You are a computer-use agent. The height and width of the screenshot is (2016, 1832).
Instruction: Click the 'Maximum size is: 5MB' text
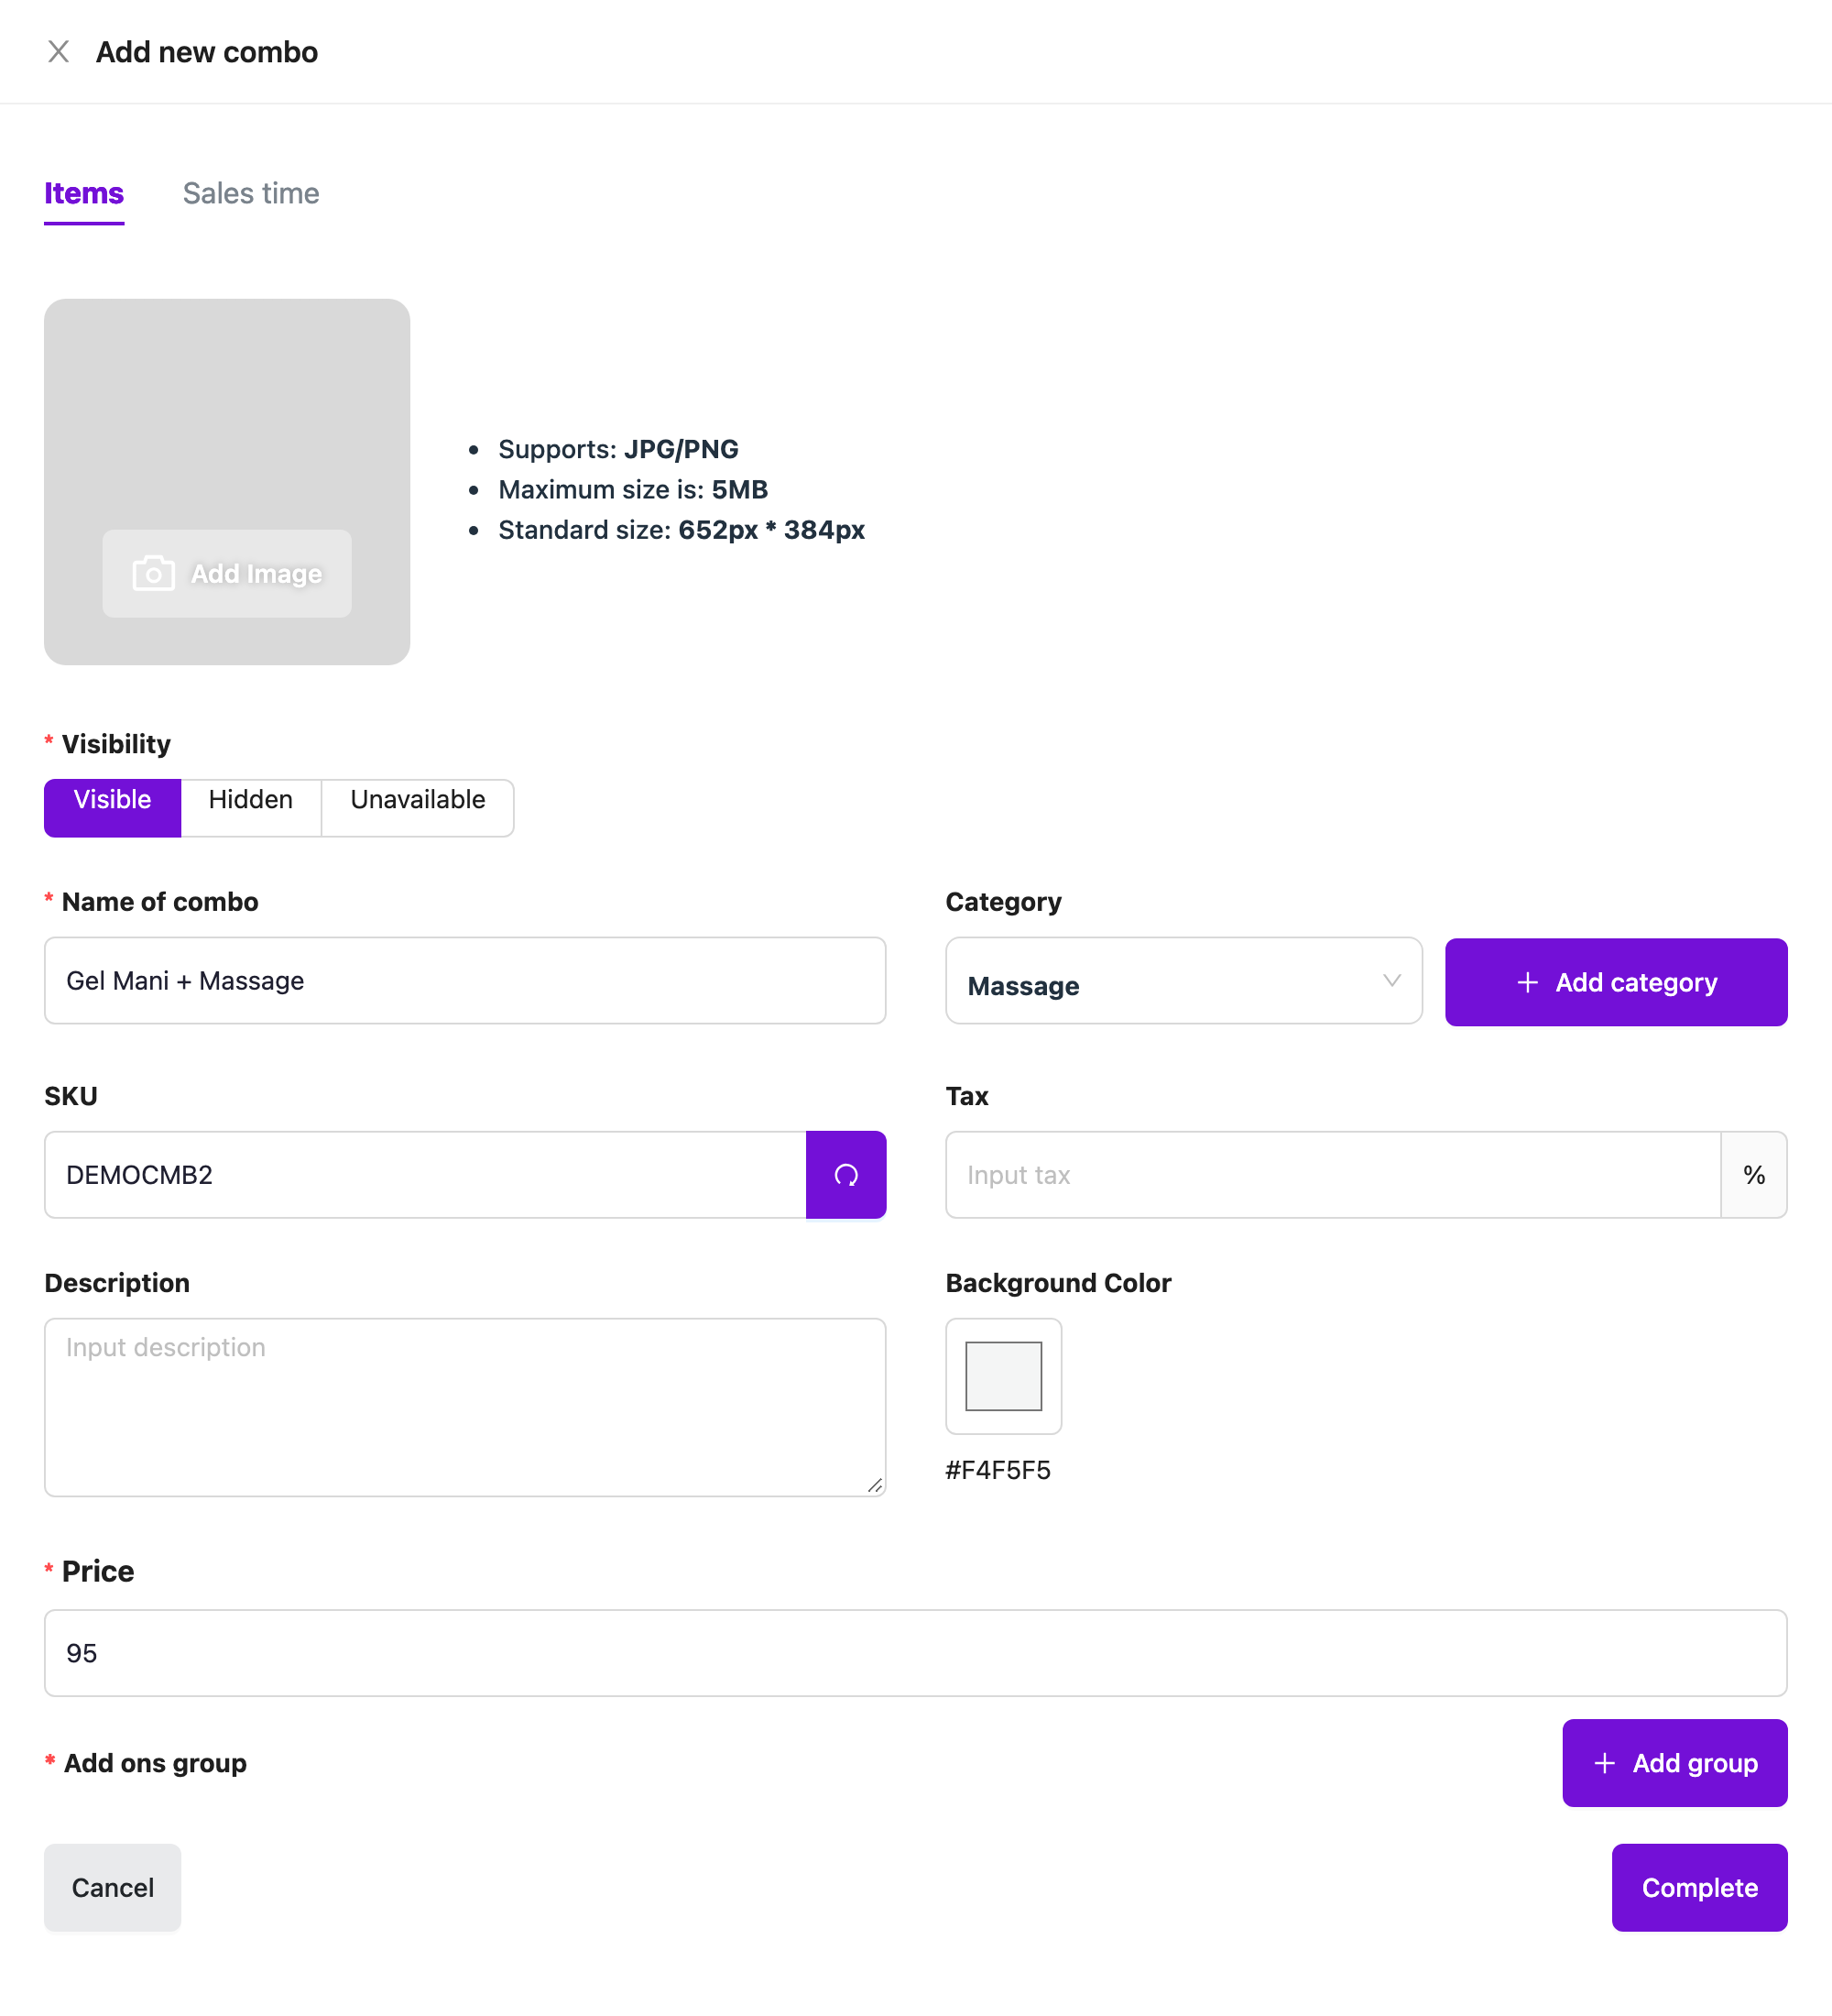(633, 490)
